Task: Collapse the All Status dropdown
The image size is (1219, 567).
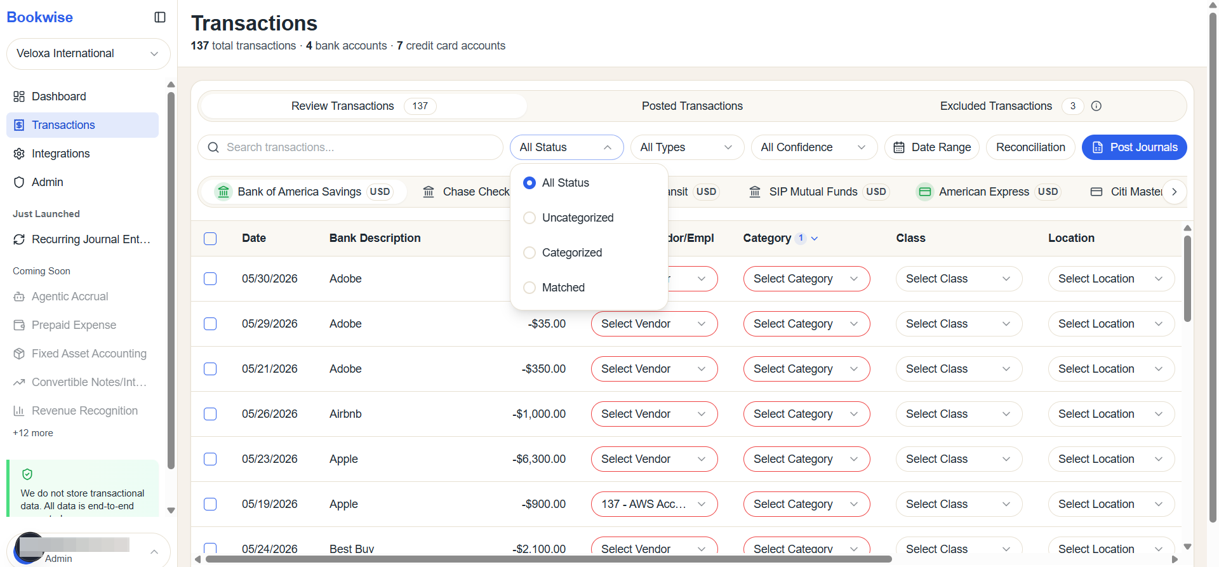Action: (x=566, y=147)
